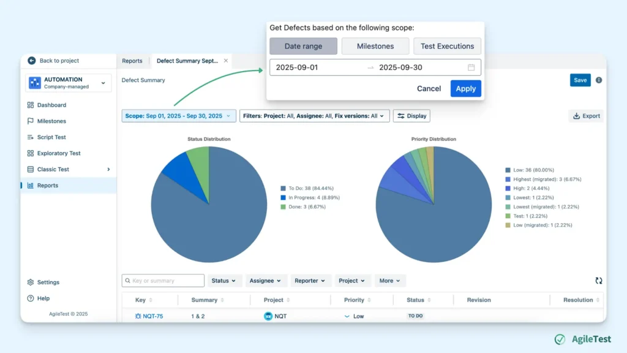
Task: Select the Test Executions scope option
Action: (x=447, y=46)
